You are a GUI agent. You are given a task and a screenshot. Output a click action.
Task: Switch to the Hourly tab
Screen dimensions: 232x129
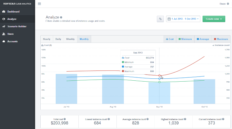click(x=47, y=39)
